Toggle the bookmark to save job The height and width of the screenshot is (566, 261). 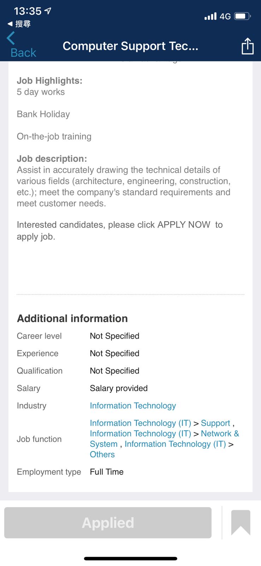241,522
